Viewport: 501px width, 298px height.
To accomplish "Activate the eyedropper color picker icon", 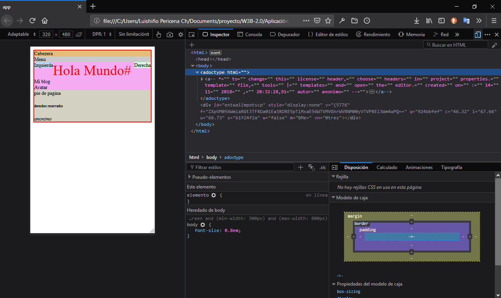I will point(494,44).
